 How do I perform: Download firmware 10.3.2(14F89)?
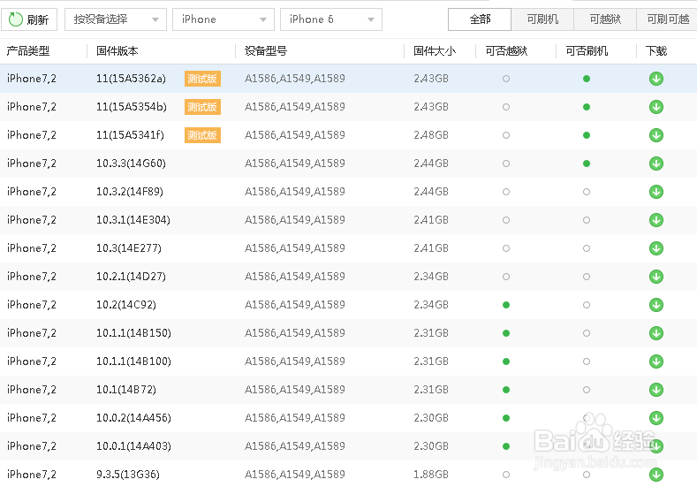click(x=656, y=192)
